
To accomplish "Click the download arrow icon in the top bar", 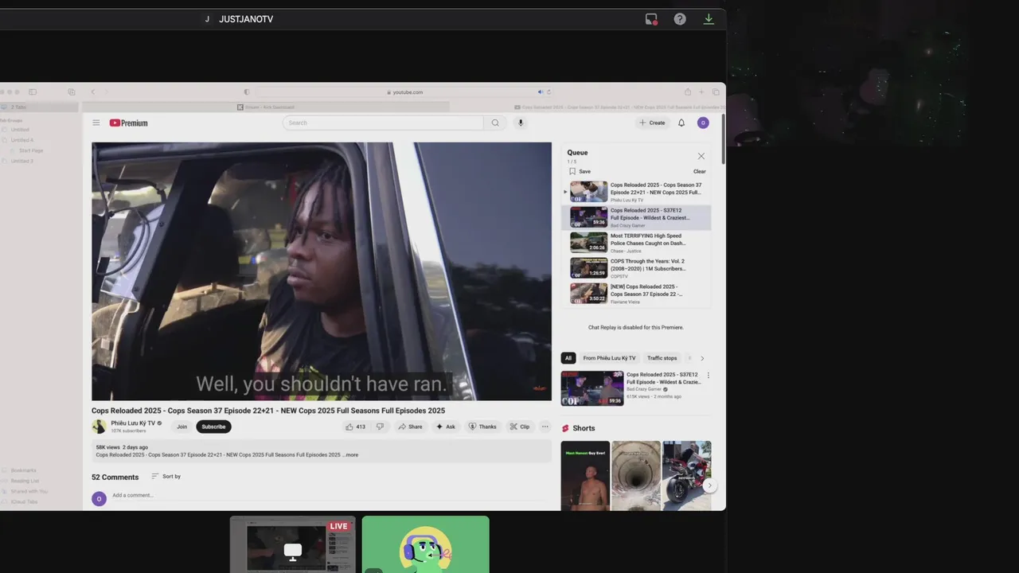I will 709,19.
